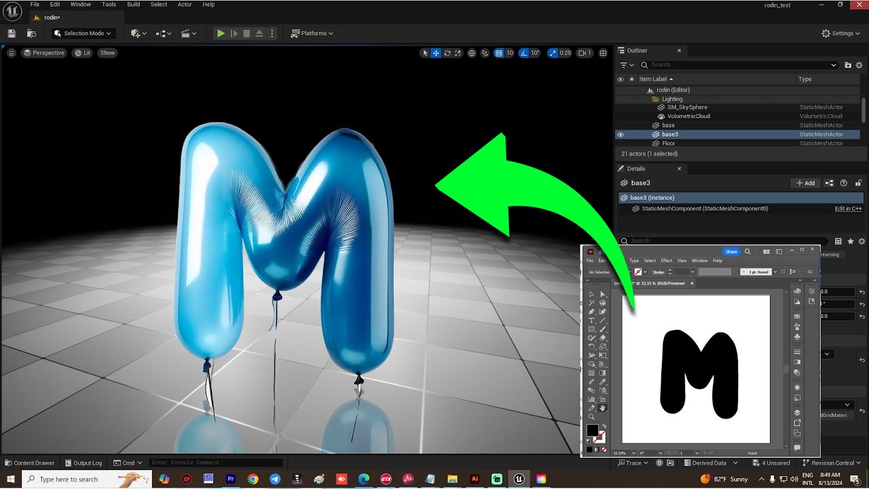Click the Share button in Illustrator
The width and height of the screenshot is (869, 489).
pos(731,251)
